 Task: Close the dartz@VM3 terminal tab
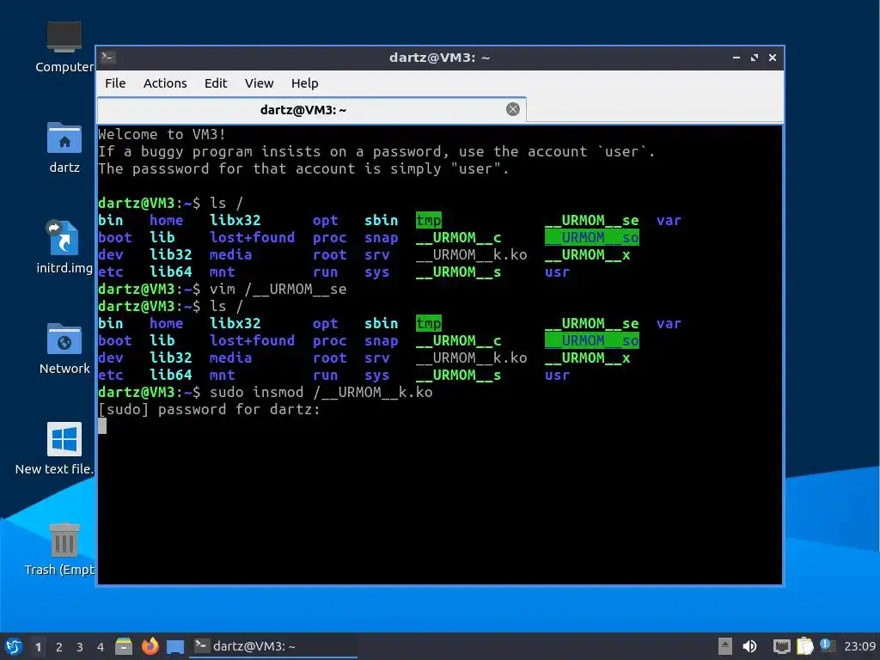pyautogui.click(x=512, y=109)
